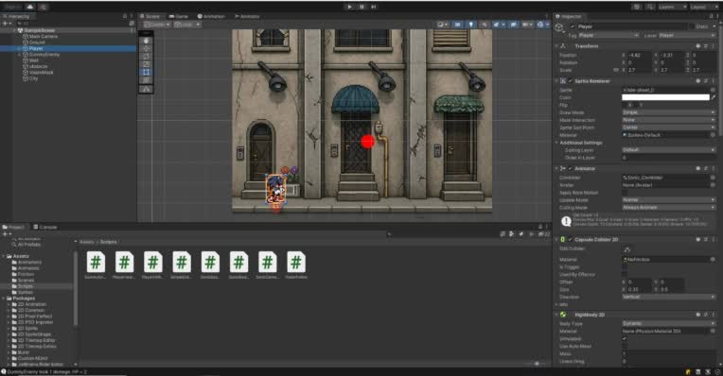The image size is (723, 376).
Task: Open the draw mode dropdown in Scene toolbar
Action: tap(442, 25)
